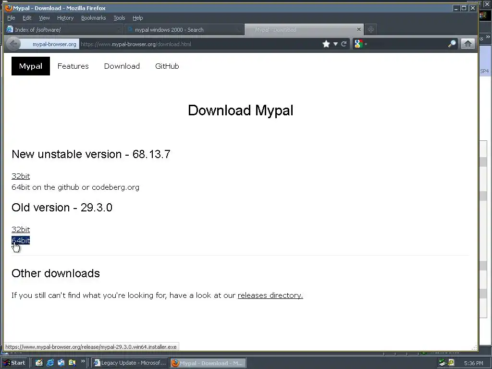Click the Other downloads heading

click(56, 273)
